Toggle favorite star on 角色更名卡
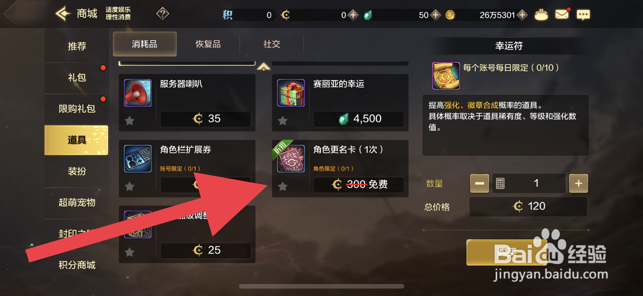Viewport: 643px width, 296px height. (283, 186)
